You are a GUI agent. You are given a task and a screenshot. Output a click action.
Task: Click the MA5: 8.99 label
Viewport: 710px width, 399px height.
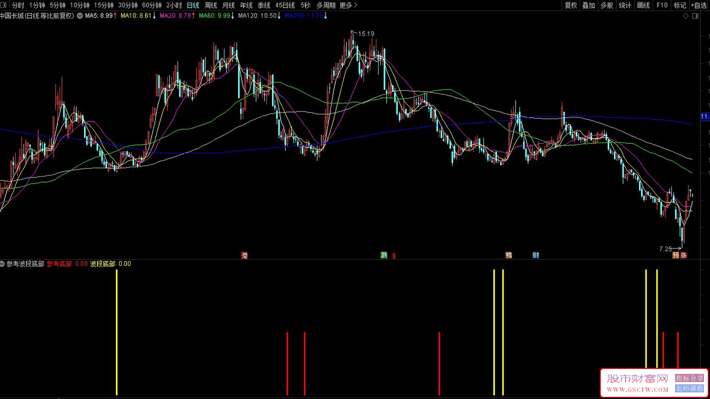100,16
